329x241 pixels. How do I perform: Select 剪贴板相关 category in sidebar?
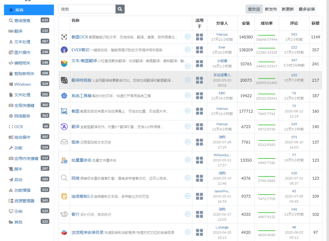[x=24, y=73]
